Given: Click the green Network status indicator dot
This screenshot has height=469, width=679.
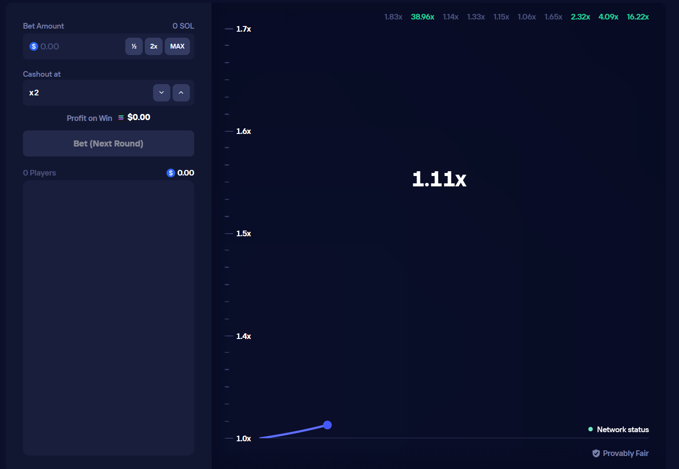Looking at the screenshot, I should click(x=590, y=429).
